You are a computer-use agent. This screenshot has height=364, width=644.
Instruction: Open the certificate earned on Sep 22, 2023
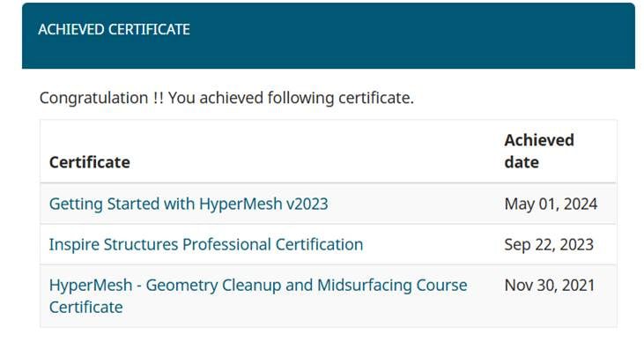coord(206,245)
